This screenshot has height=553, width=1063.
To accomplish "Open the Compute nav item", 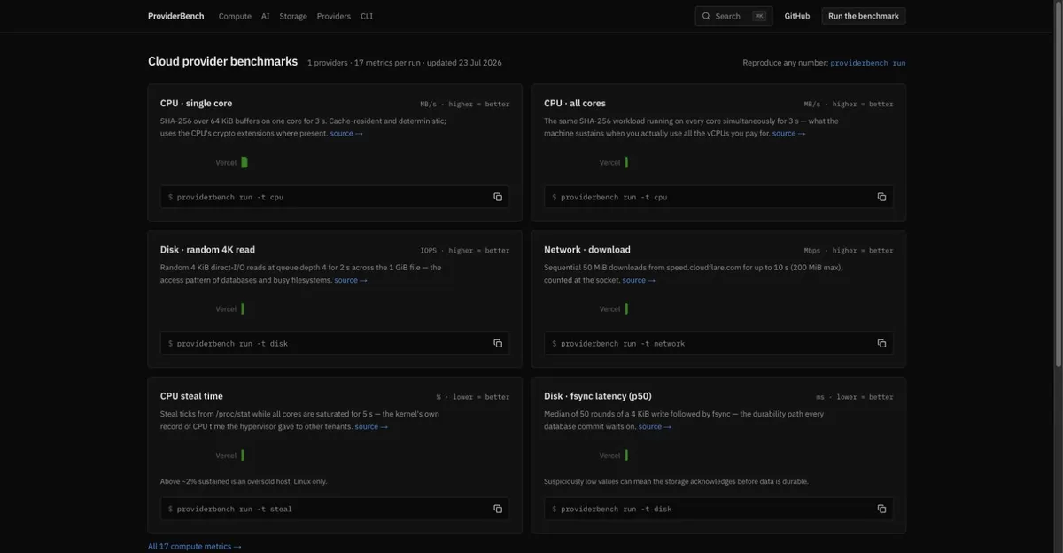I will click(235, 16).
